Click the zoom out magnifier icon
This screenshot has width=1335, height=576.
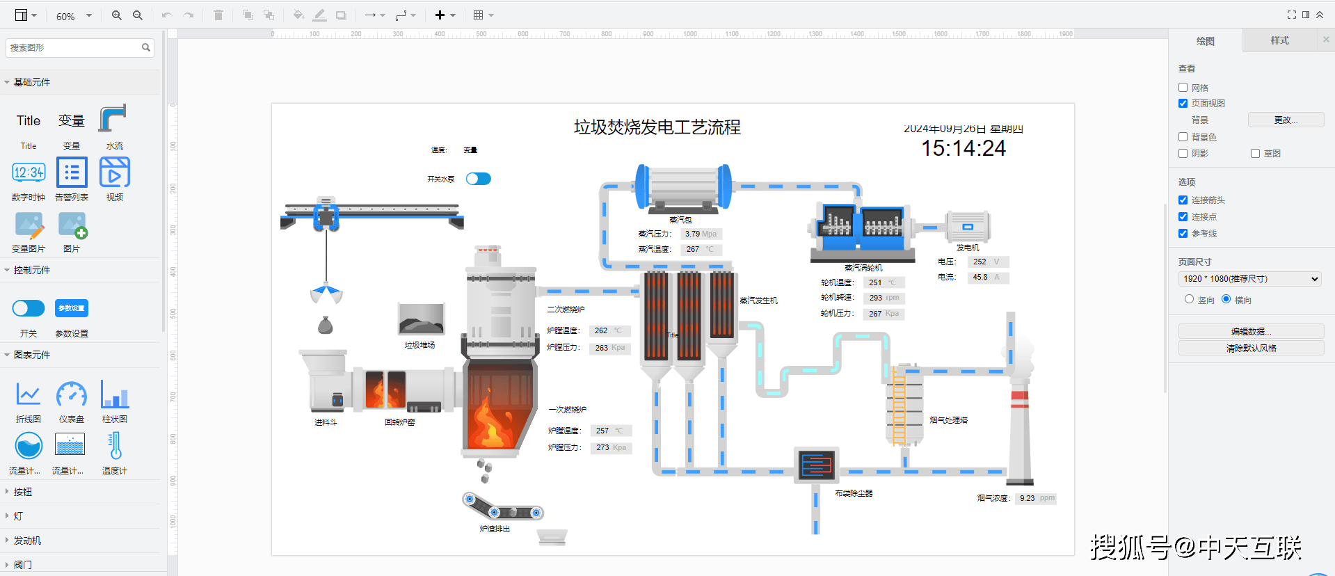pyautogui.click(x=138, y=15)
